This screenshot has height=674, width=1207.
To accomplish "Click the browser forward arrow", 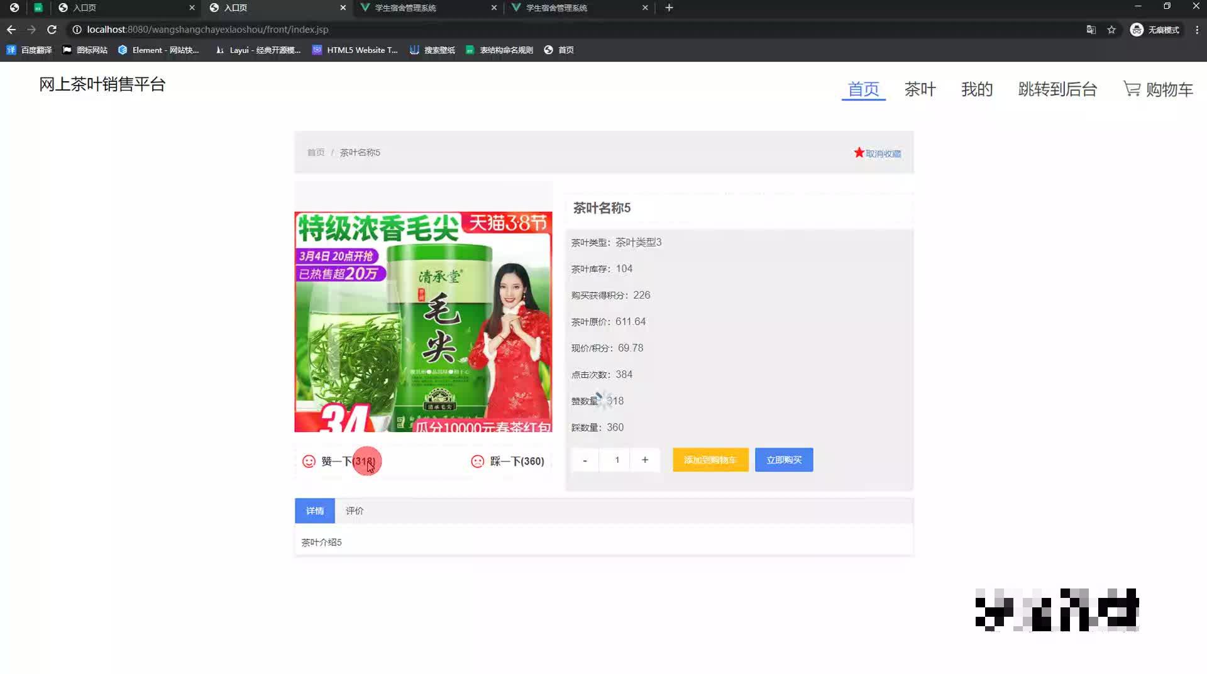I will (x=31, y=30).
